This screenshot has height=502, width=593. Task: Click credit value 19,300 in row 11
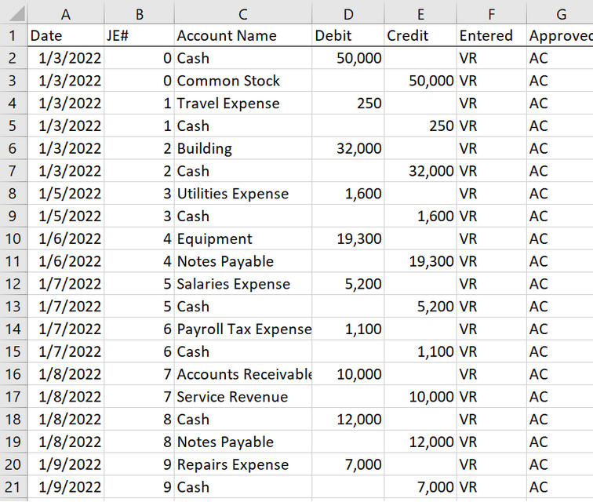pyautogui.click(x=420, y=261)
